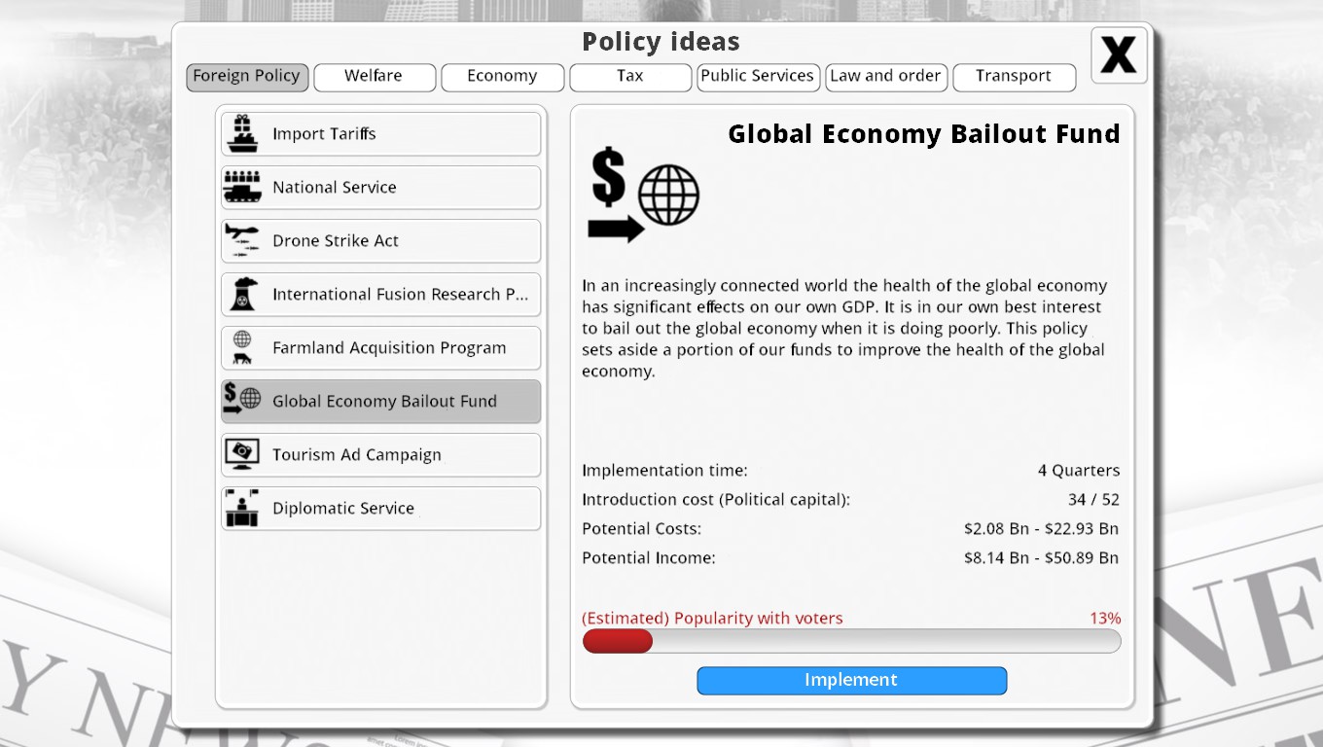
Task: Click the 'Policy ideas' window title
Action: click(x=661, y=42)
